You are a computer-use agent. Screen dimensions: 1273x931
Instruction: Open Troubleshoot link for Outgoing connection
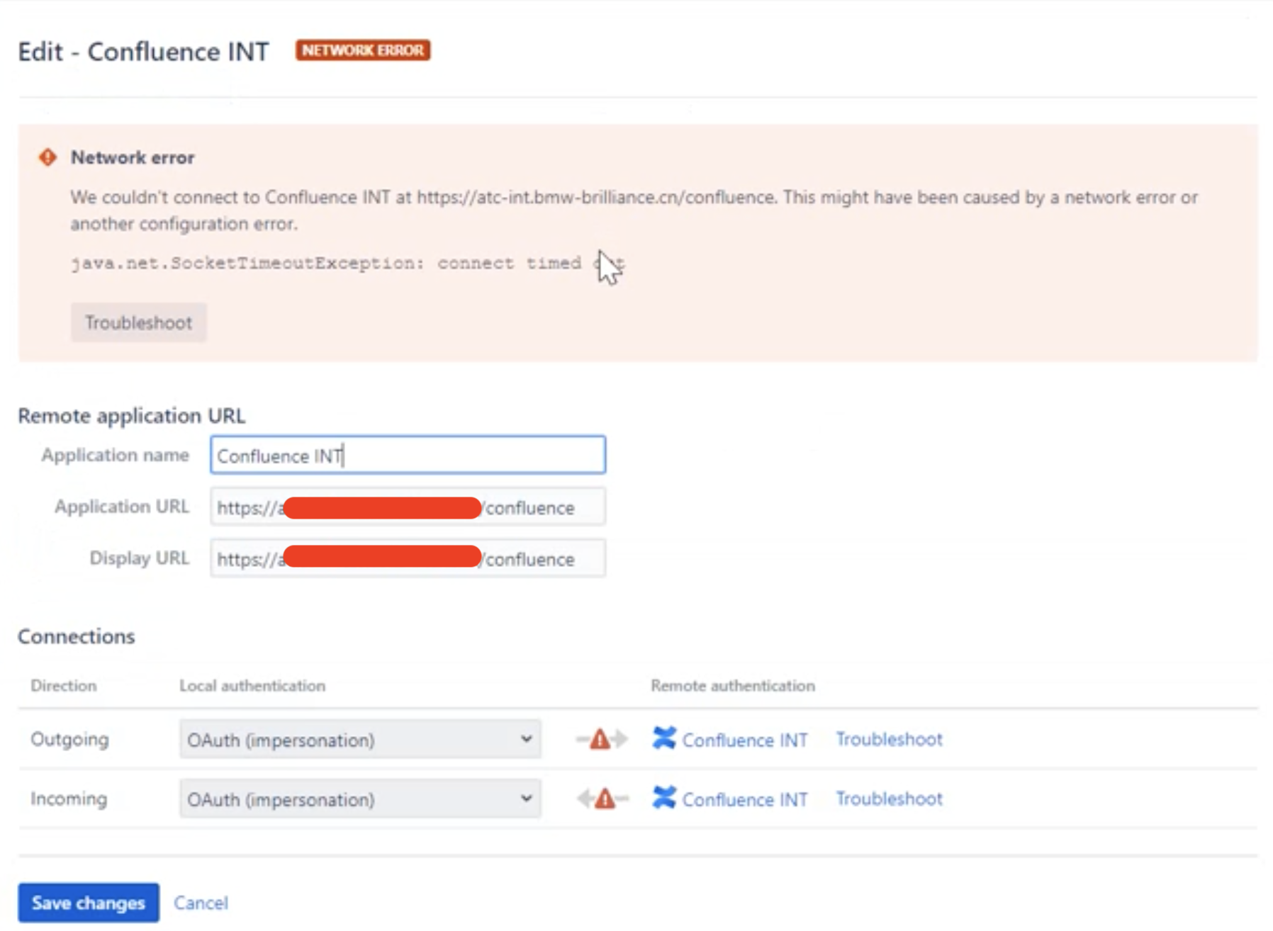point(889,739)
